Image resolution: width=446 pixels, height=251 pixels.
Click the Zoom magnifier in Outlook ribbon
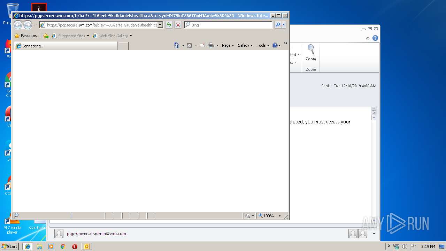tap(311, 53)
